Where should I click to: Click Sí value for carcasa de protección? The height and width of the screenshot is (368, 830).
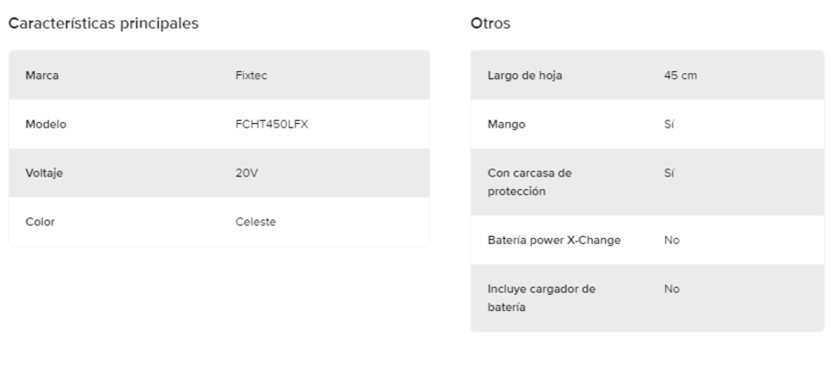click(x=670, y=173)
